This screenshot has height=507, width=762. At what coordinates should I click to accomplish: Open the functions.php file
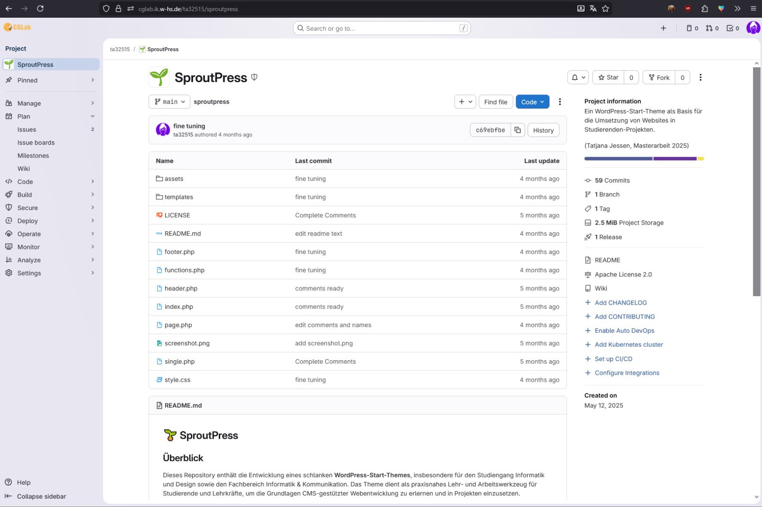(x=184, y=270)
